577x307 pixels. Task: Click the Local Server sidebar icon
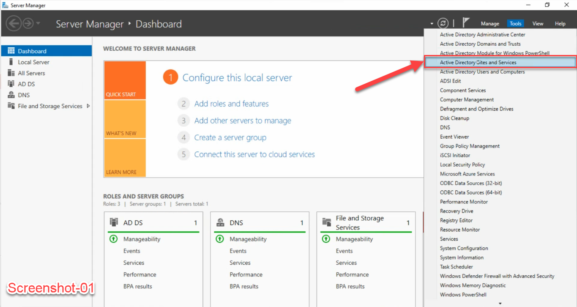pos(11,62)
